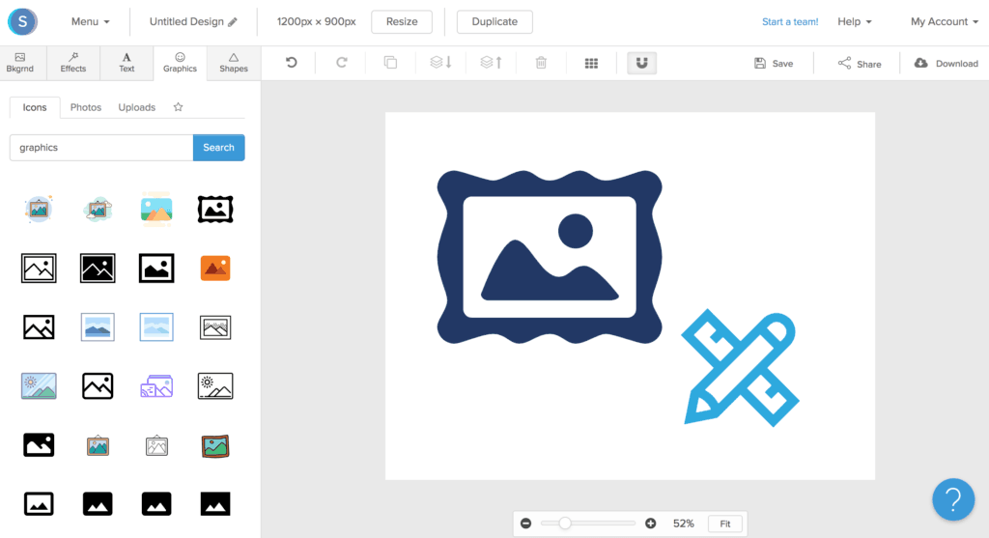Click the Snappa S logo
The image size is (989, 538).
pos(23,21)
